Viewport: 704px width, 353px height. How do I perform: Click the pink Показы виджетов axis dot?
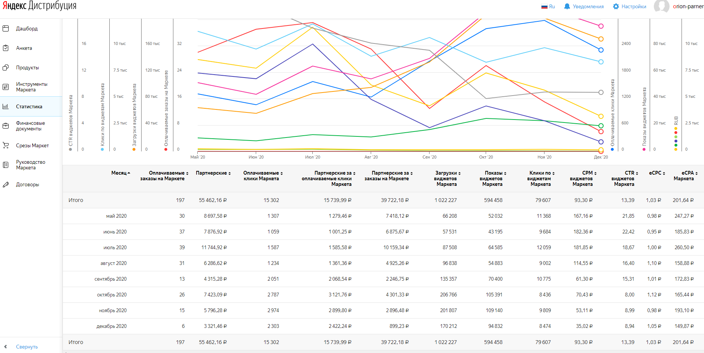pos(644,150)
